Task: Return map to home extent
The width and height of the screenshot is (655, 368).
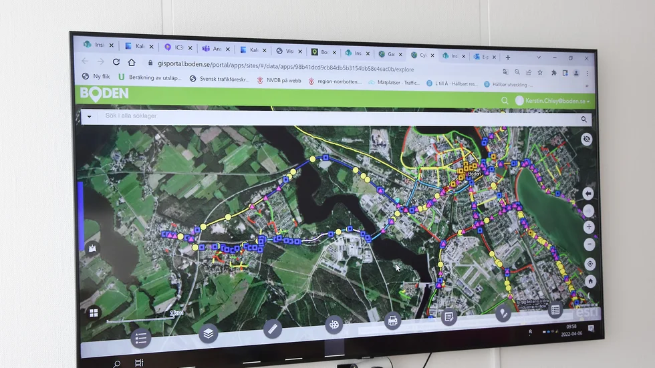Action: pos(590,281)
